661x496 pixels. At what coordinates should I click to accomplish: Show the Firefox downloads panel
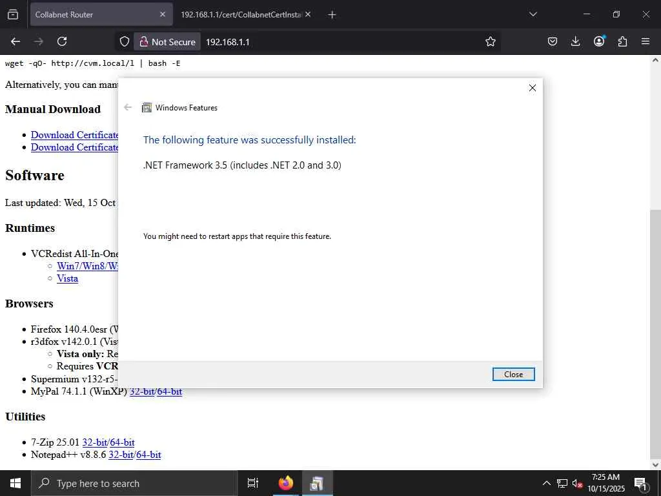575,41
